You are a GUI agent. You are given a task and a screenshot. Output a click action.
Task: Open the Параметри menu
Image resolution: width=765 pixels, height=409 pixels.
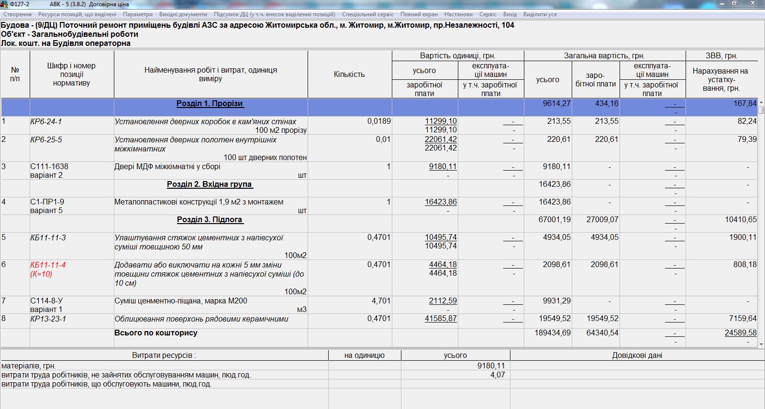138,14
